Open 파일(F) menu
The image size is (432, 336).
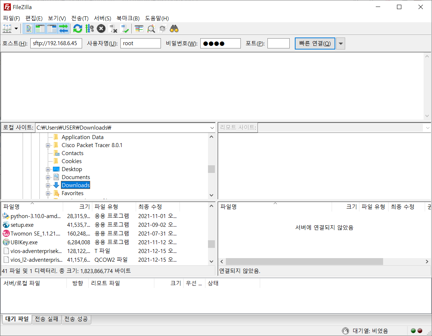pyautogui.click(x=11, y=18)
